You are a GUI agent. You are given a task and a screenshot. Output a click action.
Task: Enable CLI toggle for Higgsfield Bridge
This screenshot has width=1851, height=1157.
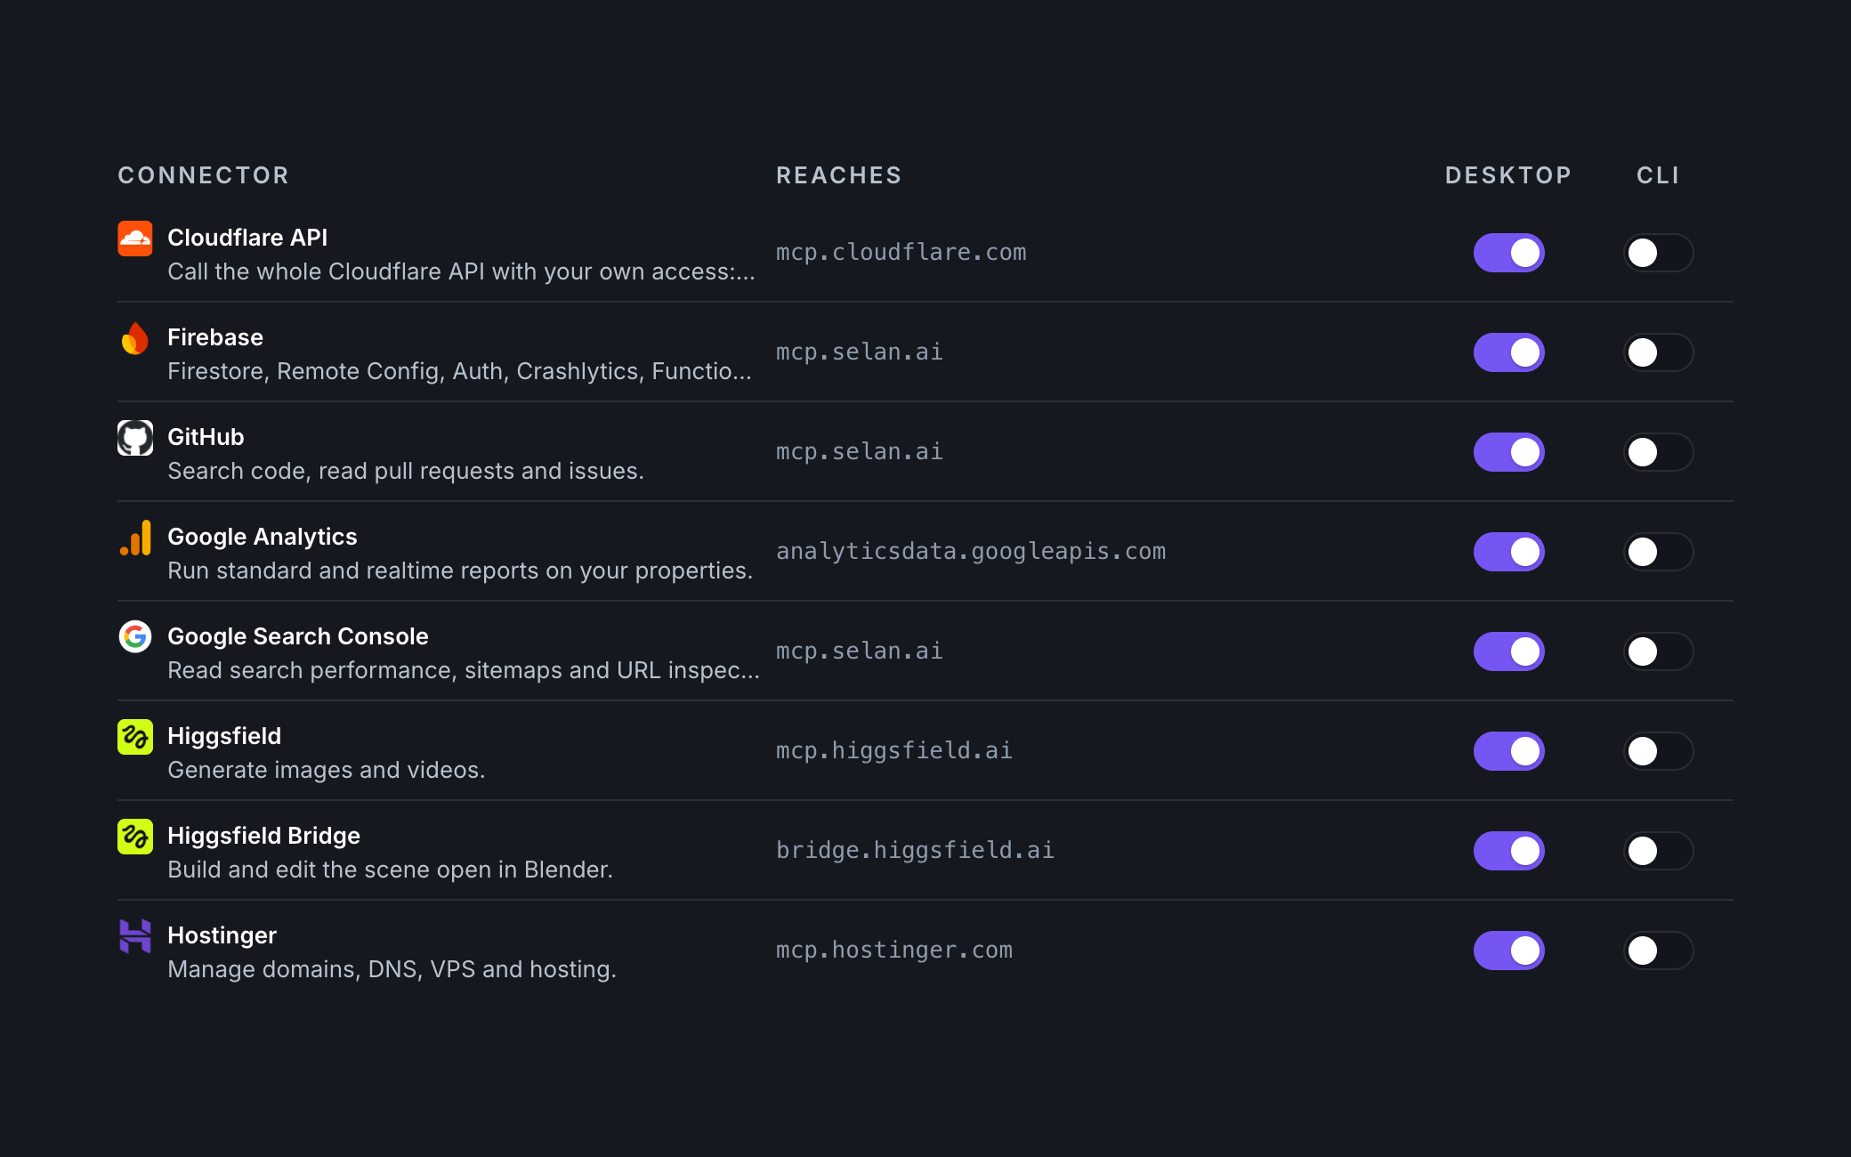coord(1659,851)
